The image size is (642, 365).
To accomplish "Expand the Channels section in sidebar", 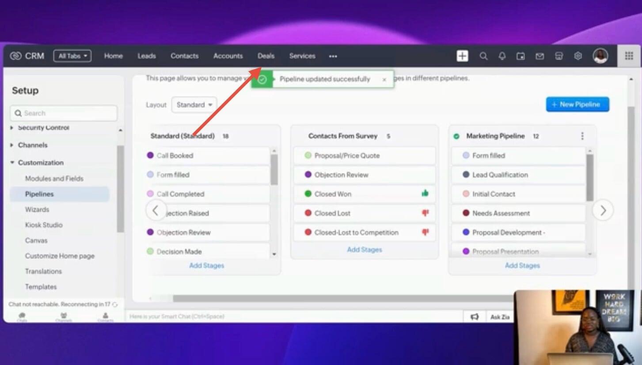I will [12, 145].
